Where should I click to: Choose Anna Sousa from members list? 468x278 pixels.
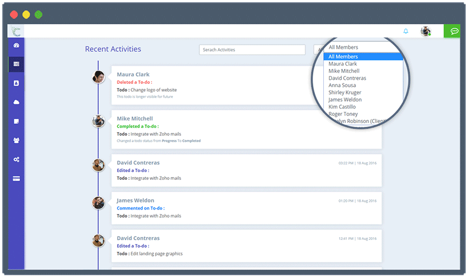pos(342,85)
